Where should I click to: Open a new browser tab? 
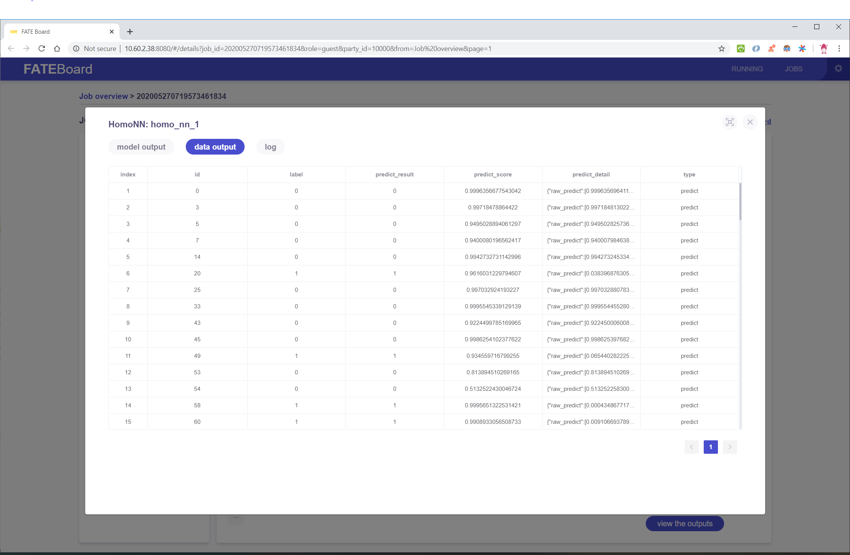(130, 32)
